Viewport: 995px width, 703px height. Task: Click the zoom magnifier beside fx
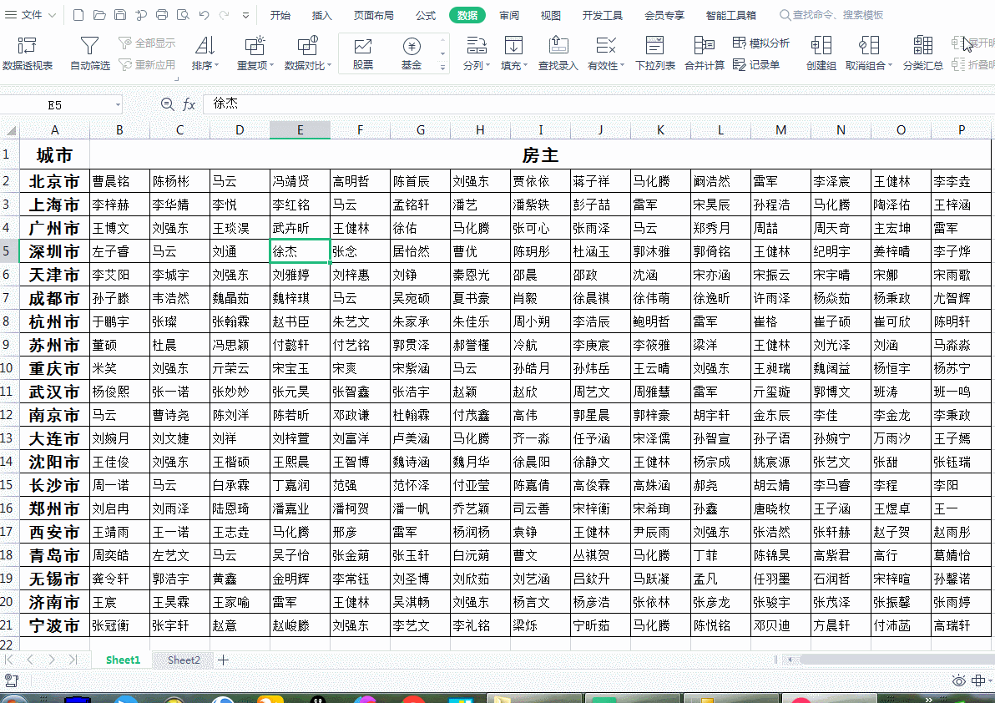(167, 104)
